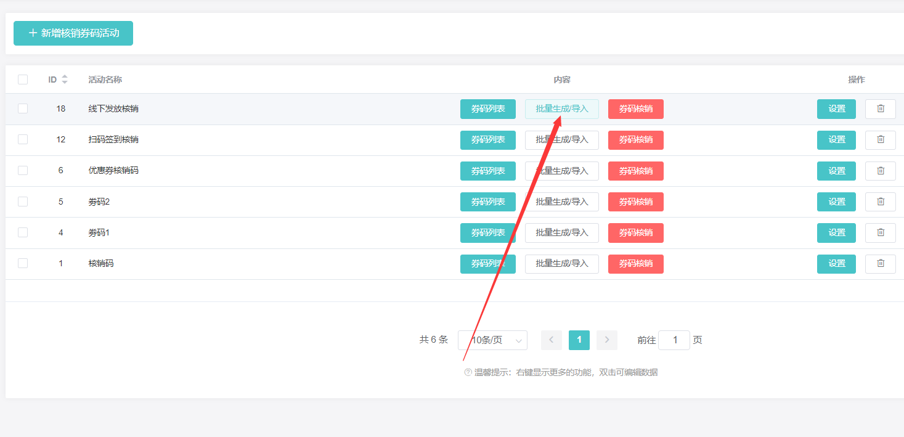Click trash icon for 优惠券核销码 row
This screenshot has width=904, height=437.
coord(880,171)
